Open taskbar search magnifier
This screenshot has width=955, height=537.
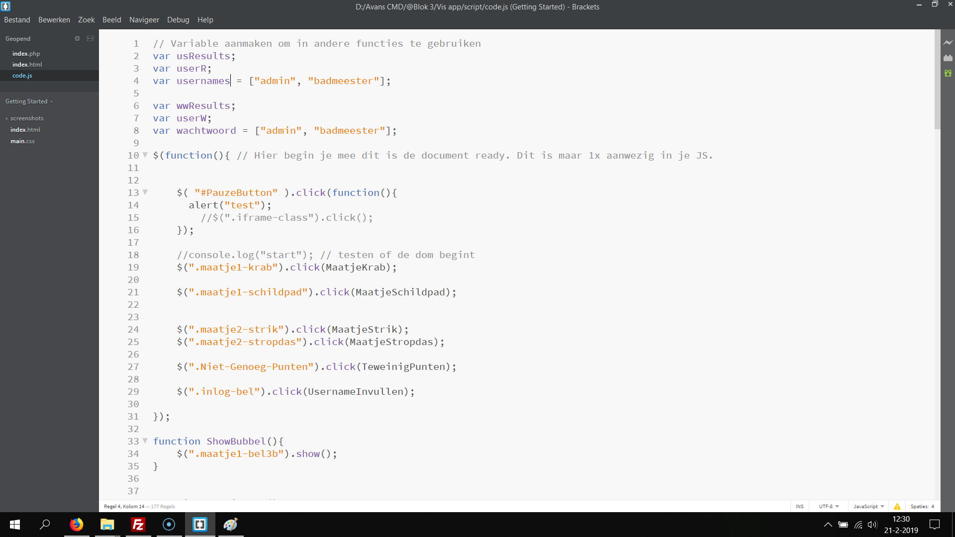[45, 525]
